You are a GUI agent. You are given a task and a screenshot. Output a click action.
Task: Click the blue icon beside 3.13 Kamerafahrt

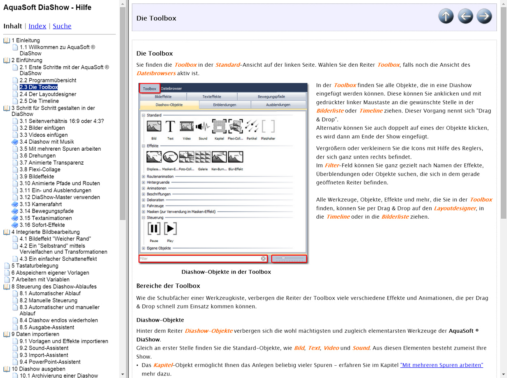[15, 204]
